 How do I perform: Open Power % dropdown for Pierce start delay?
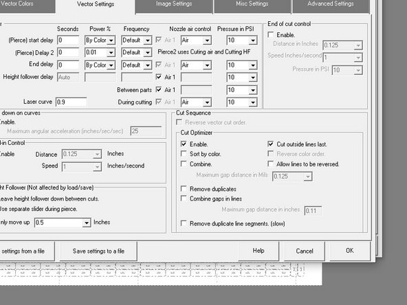pyautogui.click(x=111, y=41)
